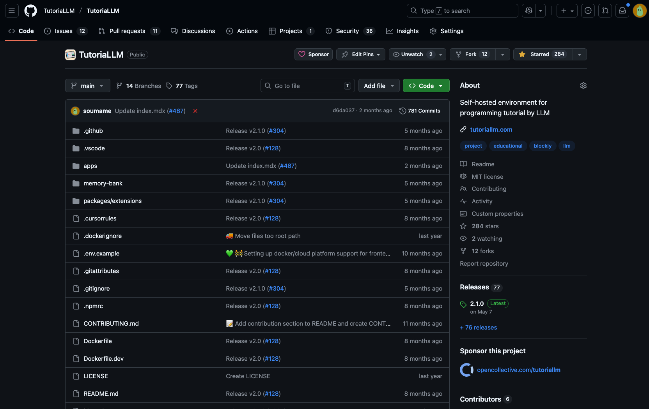The image size is (649, 409).
Task: Open the + 76 releases link
Action: [479, 328]
